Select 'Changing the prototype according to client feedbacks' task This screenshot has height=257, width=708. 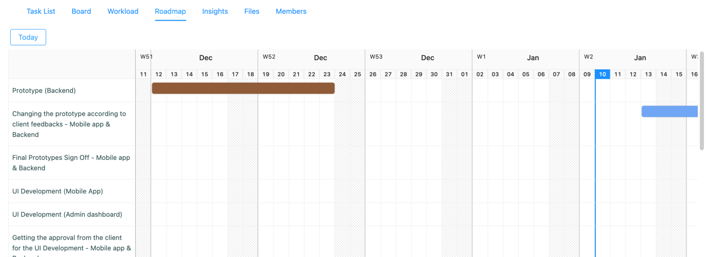(72, 124)
